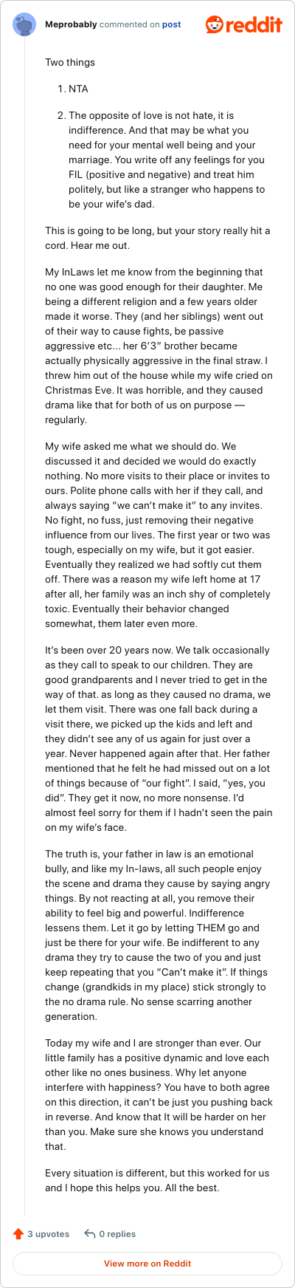Click the orange reddit wordmark

pyautogui.click(x=254, y=25)
